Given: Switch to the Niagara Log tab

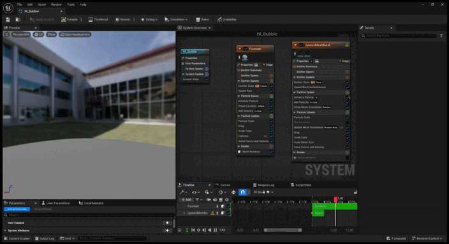Looking at the screenshot, I should click(264, 185).
